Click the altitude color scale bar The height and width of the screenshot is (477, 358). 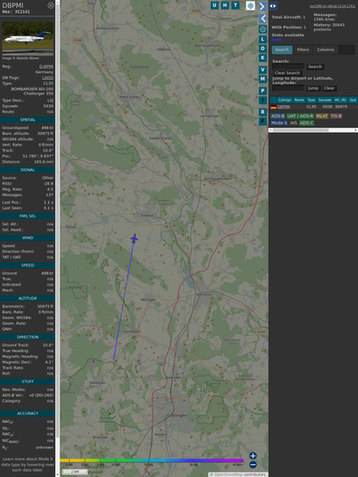(x=151, y=461)
